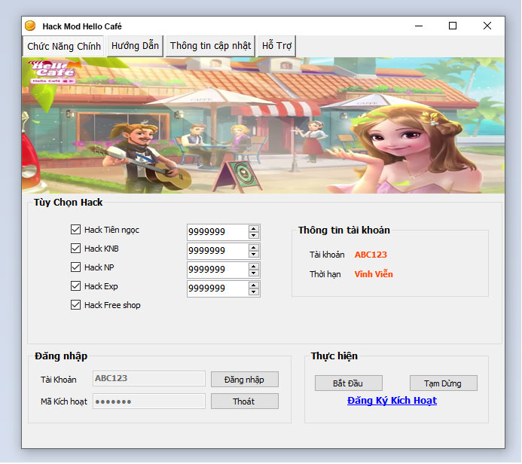The image size is (522, 464).
Task: Click the Tài Khoản input field
Action: point(149,378)
